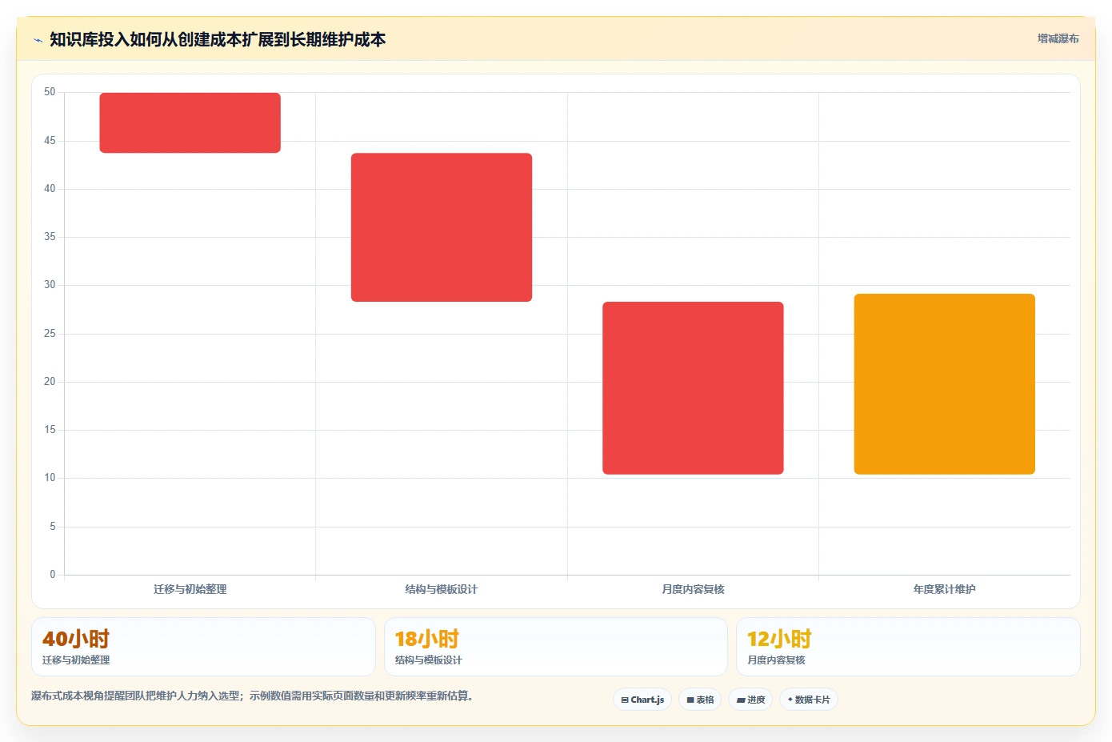The height and width of the screenshot is (742, 1112).
Task: Click the 月度内容复核 caption under 12小时
Action: tap(776, 660)
